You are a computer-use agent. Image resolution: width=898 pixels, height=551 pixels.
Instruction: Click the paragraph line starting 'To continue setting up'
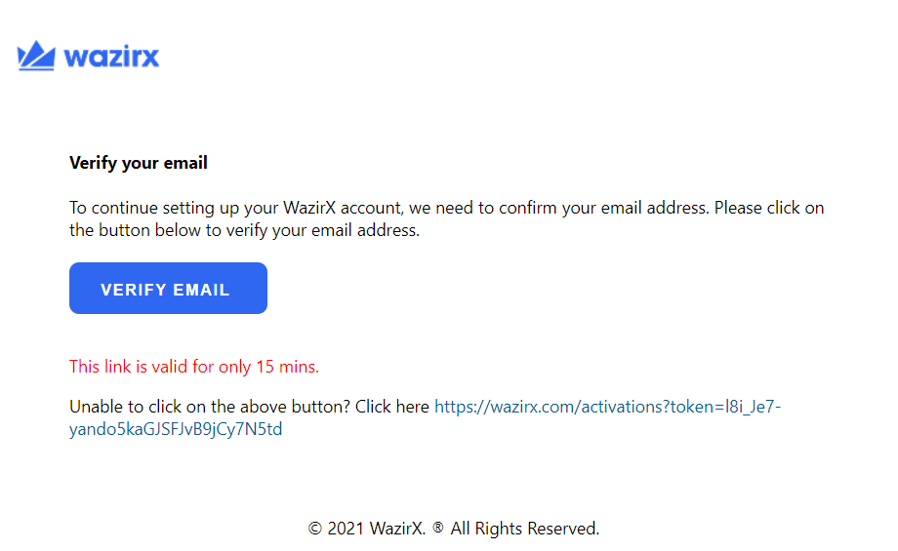click(x=447, y=208)
